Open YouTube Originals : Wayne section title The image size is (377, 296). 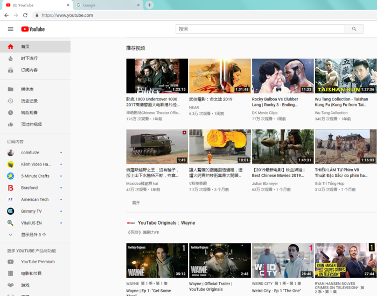point(166,223)
